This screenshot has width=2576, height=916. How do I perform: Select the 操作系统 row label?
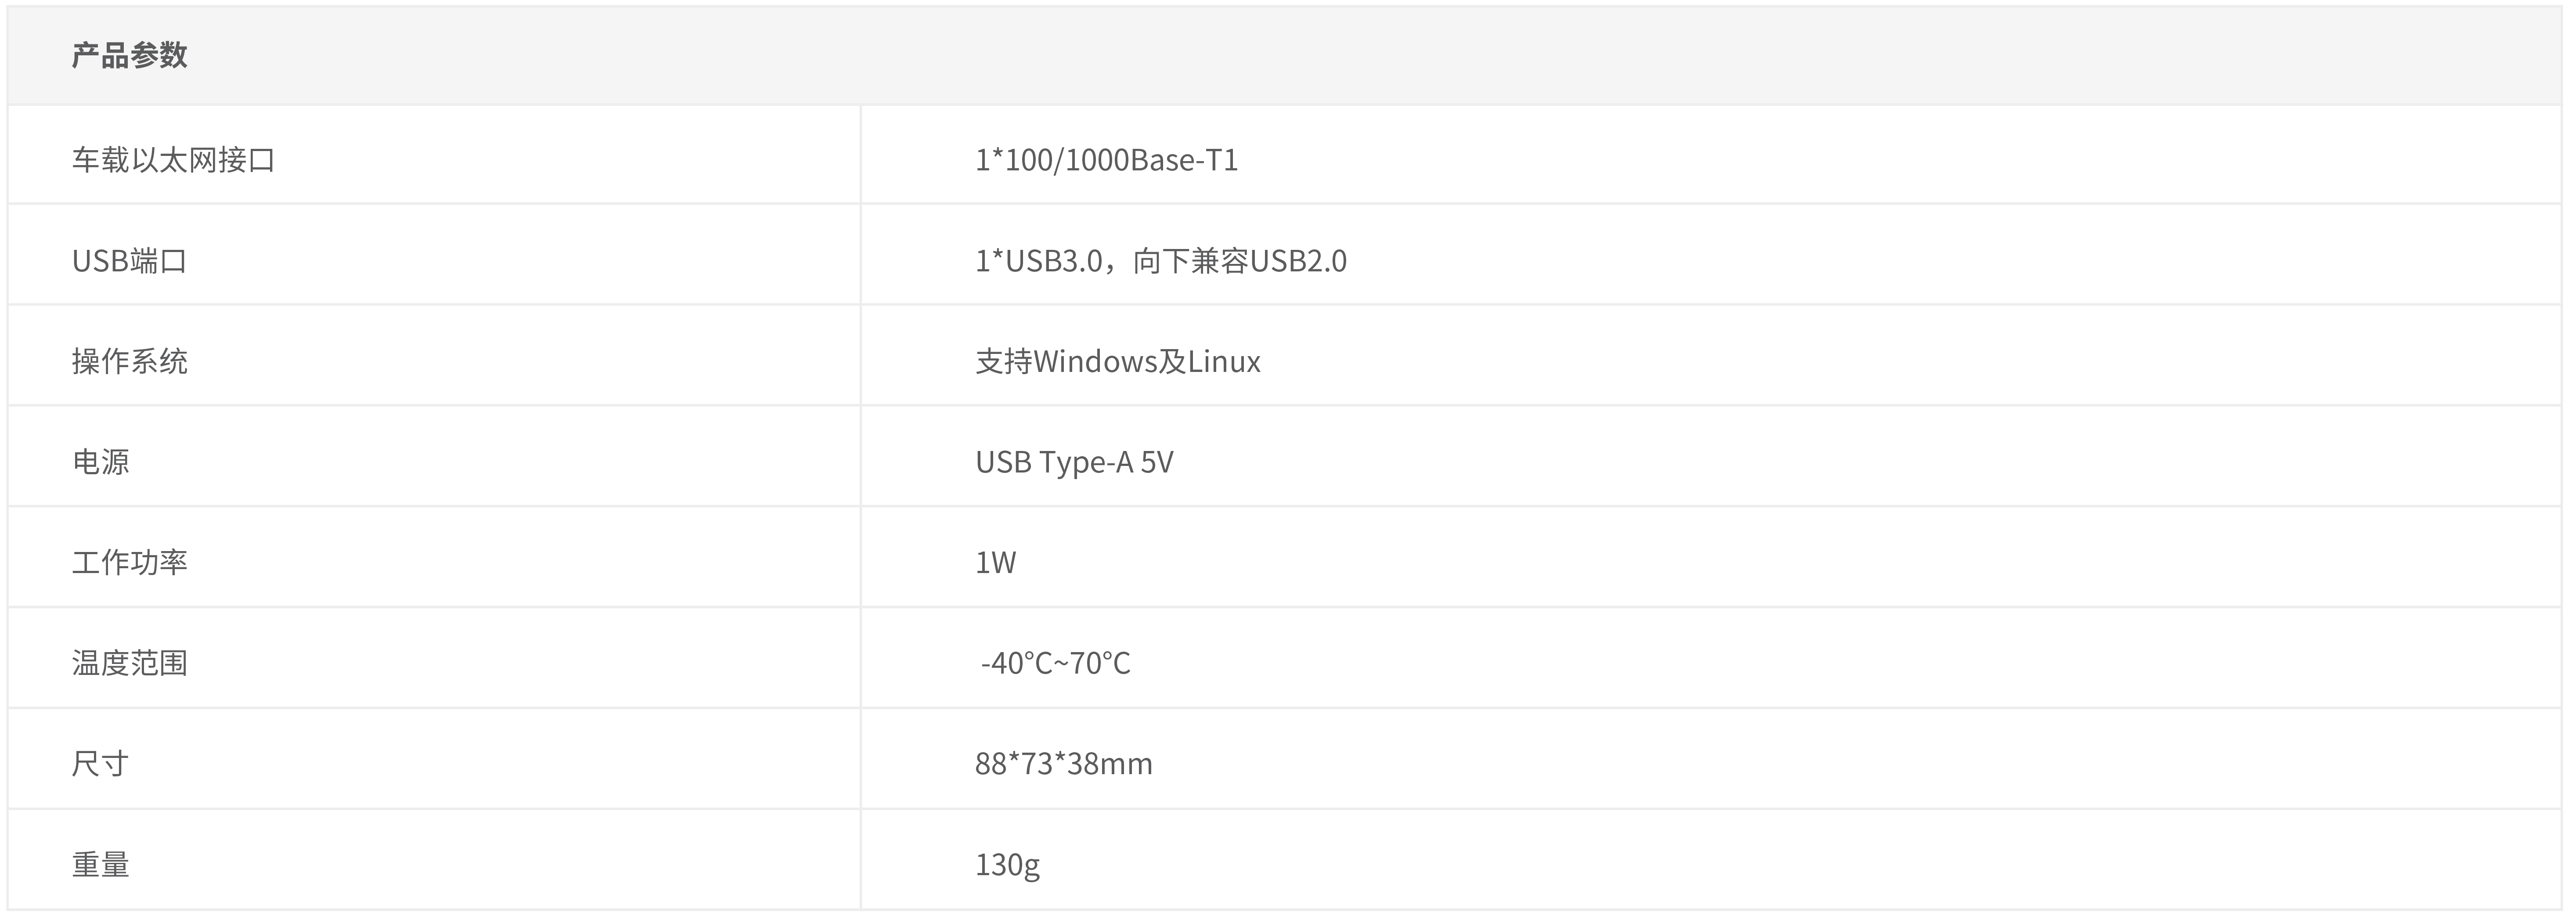129,361
